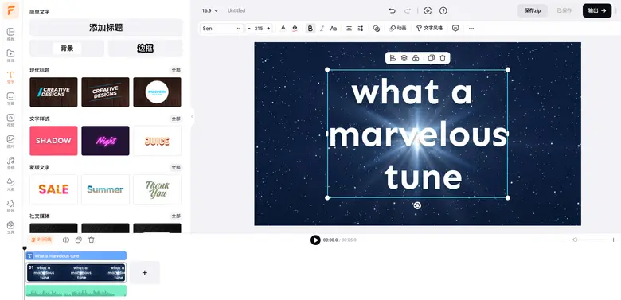Toggle lock on selected text box
Screen dimensions: 621x300
(416, 58)
